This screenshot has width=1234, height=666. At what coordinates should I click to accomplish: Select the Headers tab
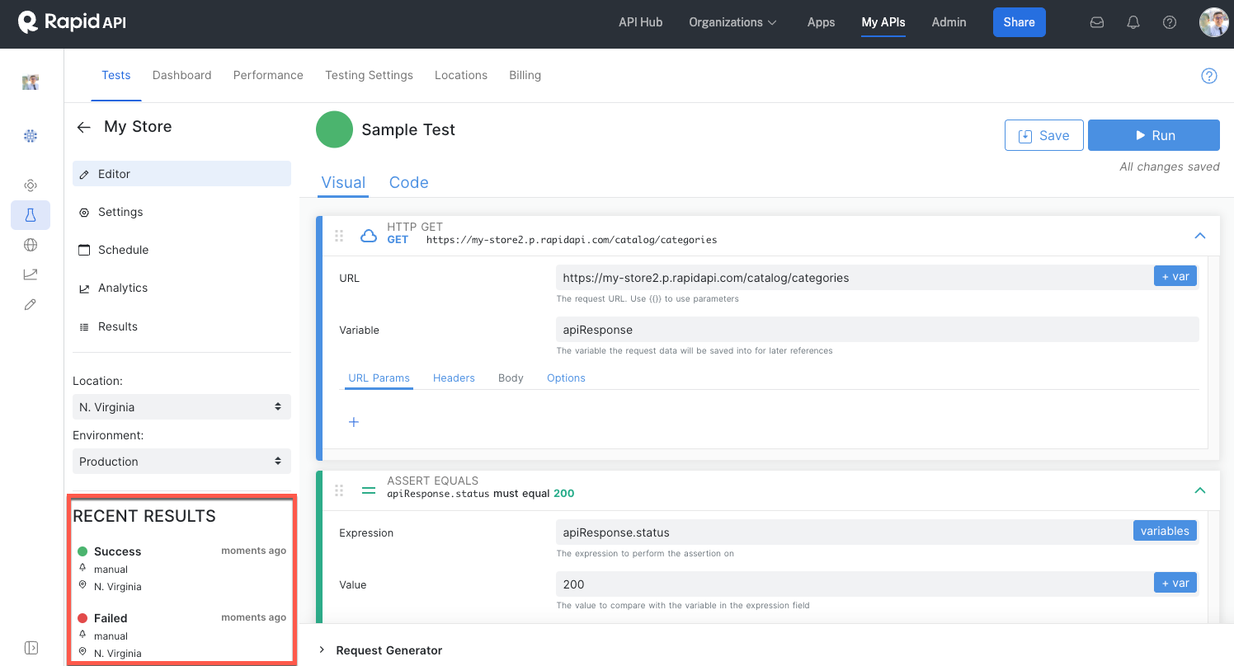click(x=454, y=378)
